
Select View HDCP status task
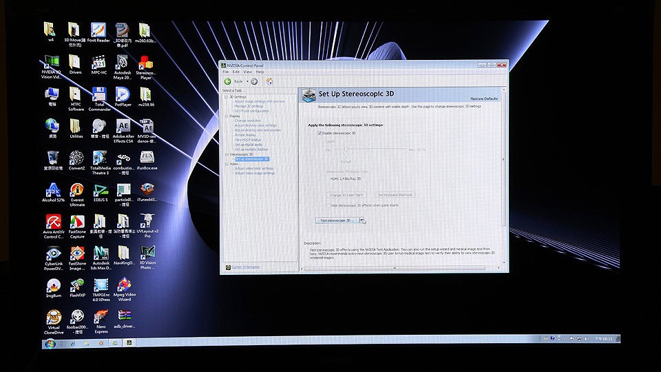(x=247, y=140)
